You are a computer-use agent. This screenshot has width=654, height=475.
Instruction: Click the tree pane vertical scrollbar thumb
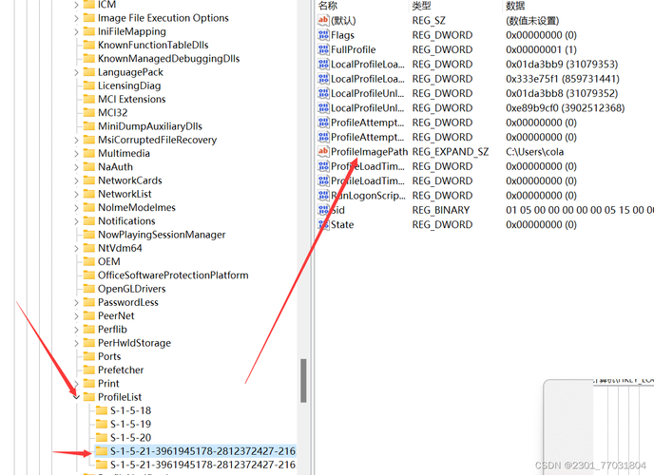pyautogui.click(x=303, y=380)
